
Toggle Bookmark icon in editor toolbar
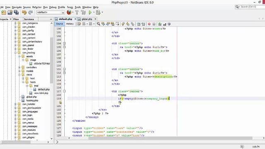(x=132, y=24)
